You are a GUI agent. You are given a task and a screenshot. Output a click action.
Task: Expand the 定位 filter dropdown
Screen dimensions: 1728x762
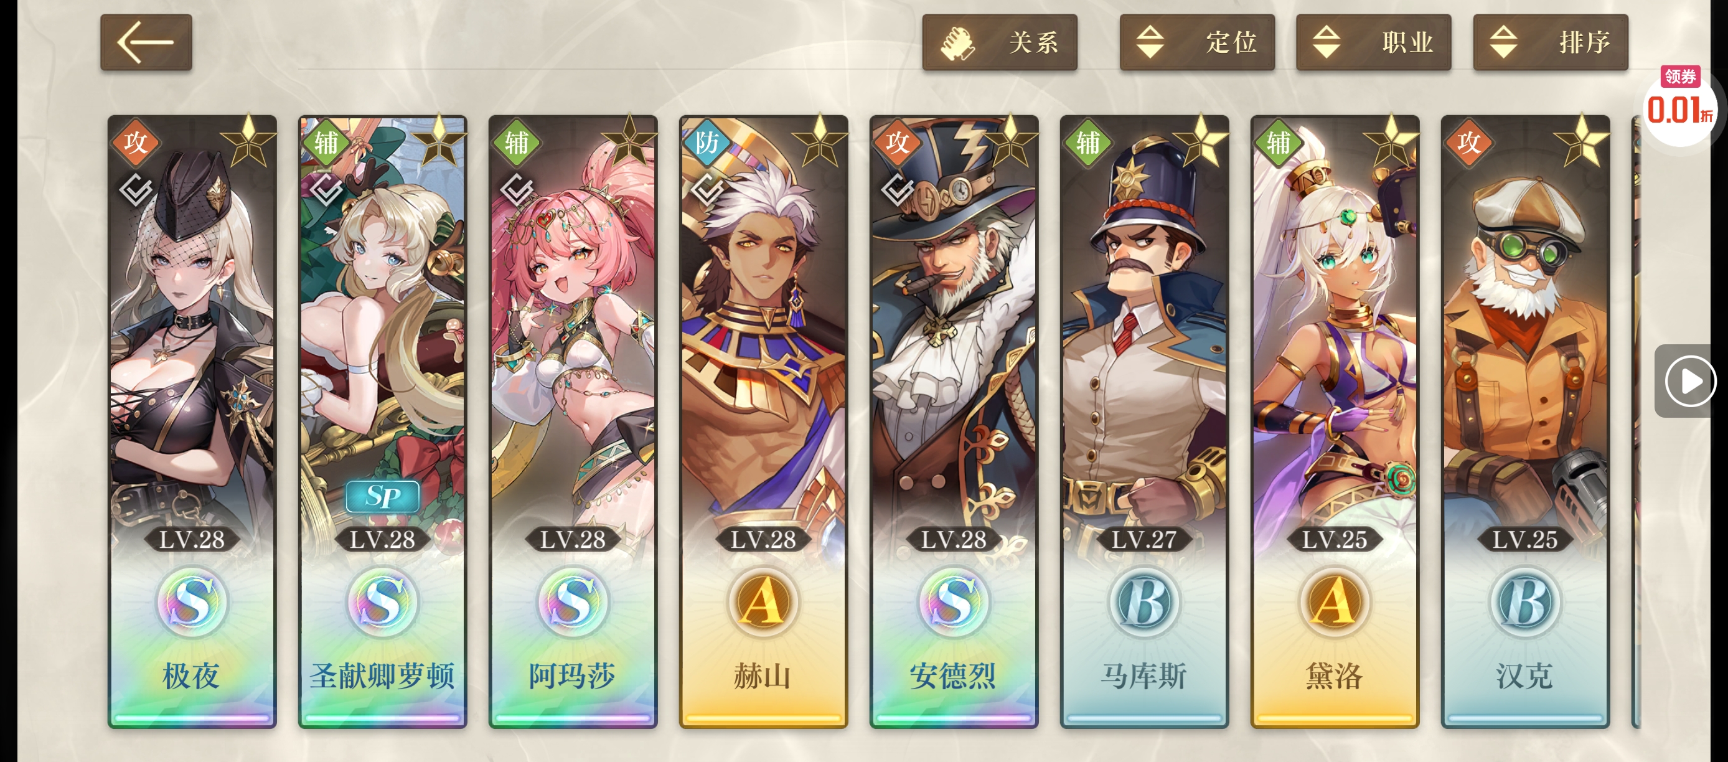(x=1197, y=42)
